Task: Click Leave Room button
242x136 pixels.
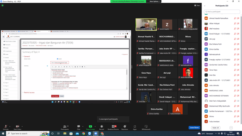Action: 194,128
